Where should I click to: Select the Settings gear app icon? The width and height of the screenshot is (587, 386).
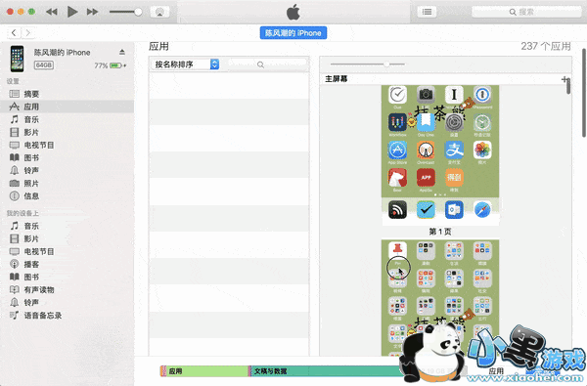coord(454,122)
